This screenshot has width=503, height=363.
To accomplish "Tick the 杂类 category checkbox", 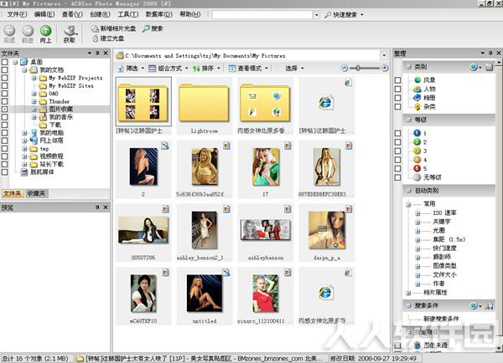I will (x=397, y=106).
